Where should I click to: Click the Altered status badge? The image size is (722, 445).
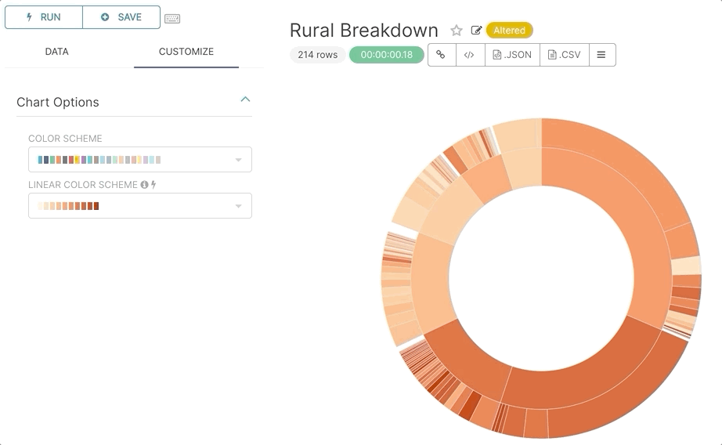509,31
